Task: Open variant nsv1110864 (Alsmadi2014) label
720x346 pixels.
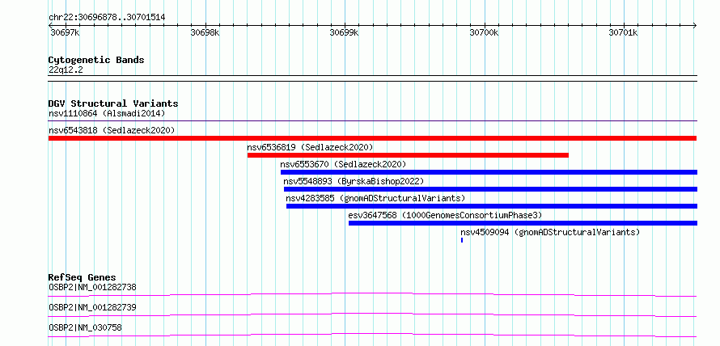Action: (x=107, y=113)
